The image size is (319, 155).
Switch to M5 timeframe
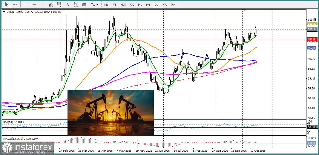coord(114,4)
